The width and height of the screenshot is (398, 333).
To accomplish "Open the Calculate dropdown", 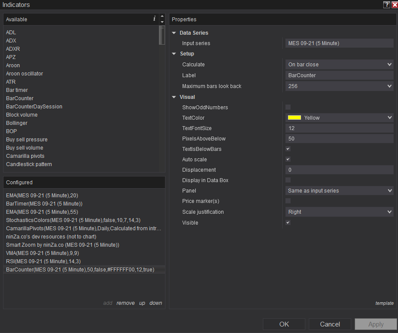I will (x=339, y=65).
